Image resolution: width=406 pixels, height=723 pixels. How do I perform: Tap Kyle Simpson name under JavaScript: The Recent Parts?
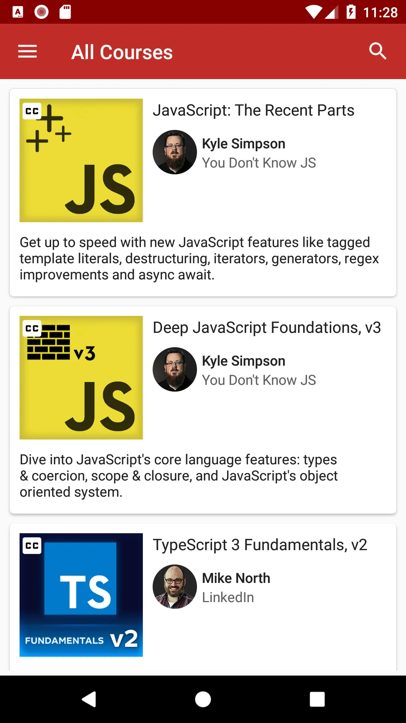(244, 144)
